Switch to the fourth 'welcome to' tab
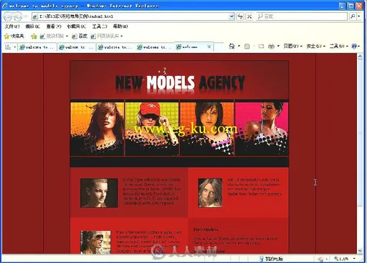The width and height of the screenshot is (367, 263). (155, 47)
